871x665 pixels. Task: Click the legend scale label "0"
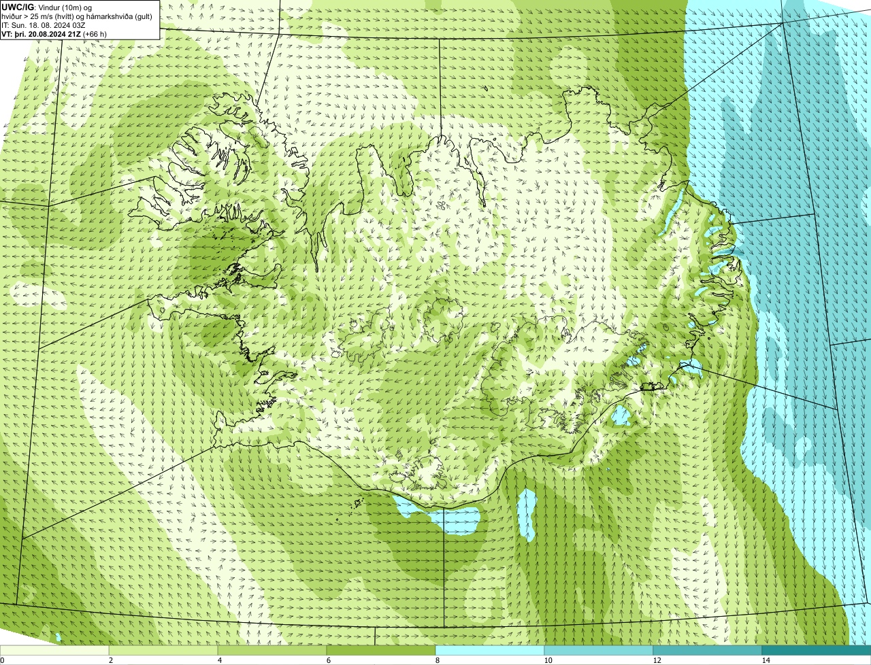tap(2, 660)
